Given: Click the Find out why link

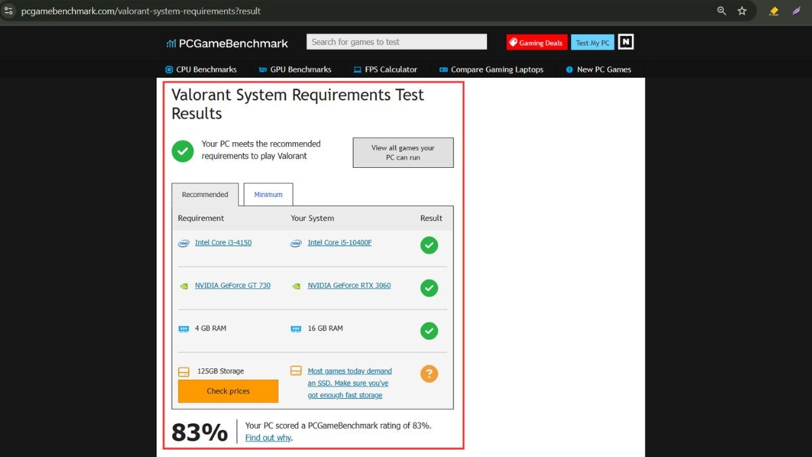Looking at the screenshot, I should pyautogui.click(x=268, y=438).
